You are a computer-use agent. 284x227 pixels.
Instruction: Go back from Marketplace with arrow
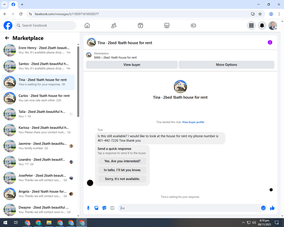pos(7,38)
